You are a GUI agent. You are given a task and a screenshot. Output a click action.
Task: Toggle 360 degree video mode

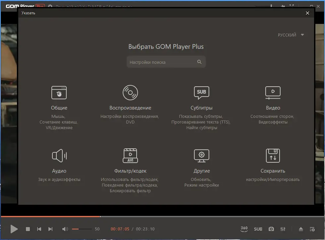(x=244, y=229)
